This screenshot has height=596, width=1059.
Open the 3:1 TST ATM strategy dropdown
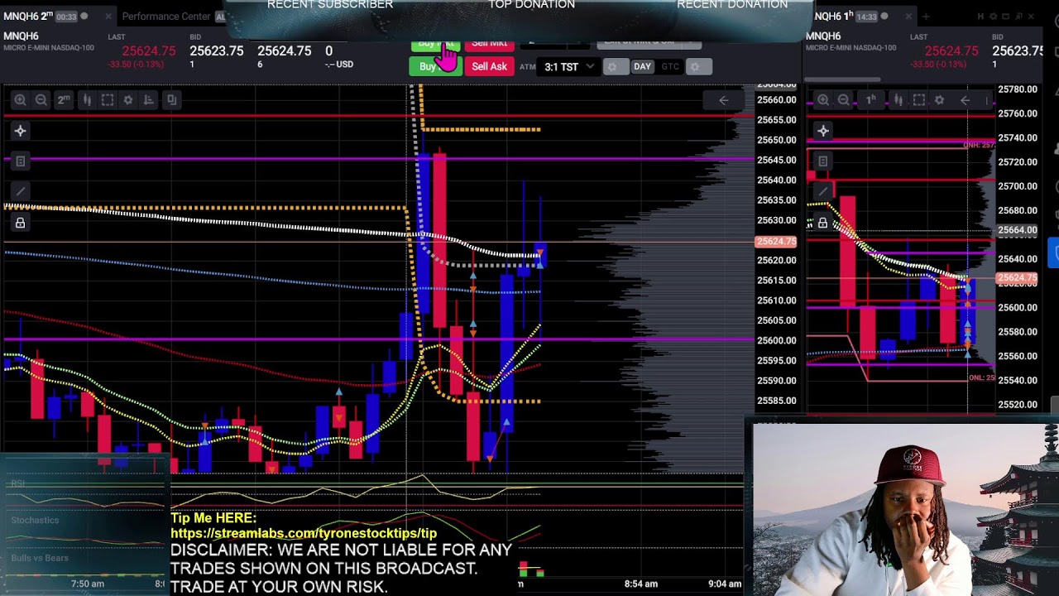click(569, 66)
